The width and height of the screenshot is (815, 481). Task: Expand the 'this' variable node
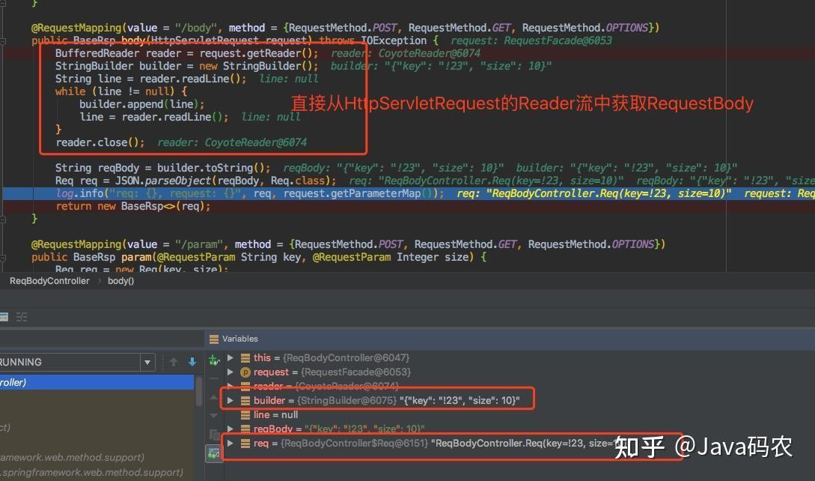[x=231, y=357]
